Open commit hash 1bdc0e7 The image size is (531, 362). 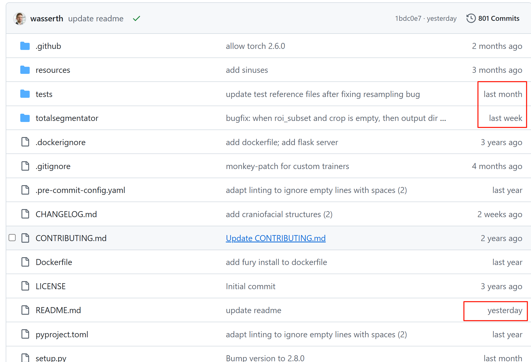[408, 18]
